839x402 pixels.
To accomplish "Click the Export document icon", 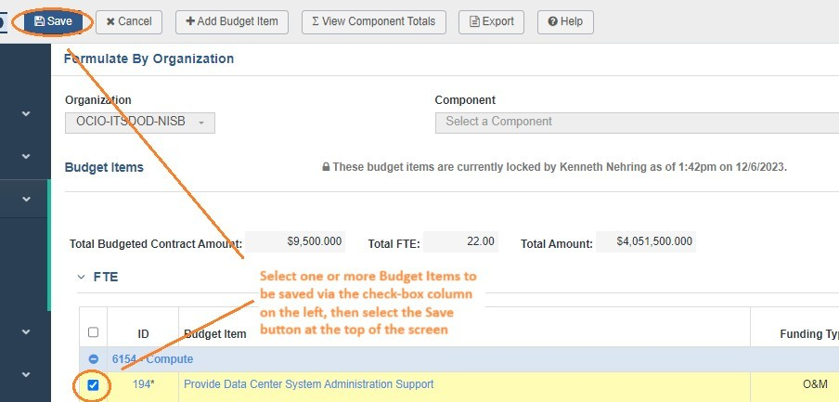I will 473,22.
